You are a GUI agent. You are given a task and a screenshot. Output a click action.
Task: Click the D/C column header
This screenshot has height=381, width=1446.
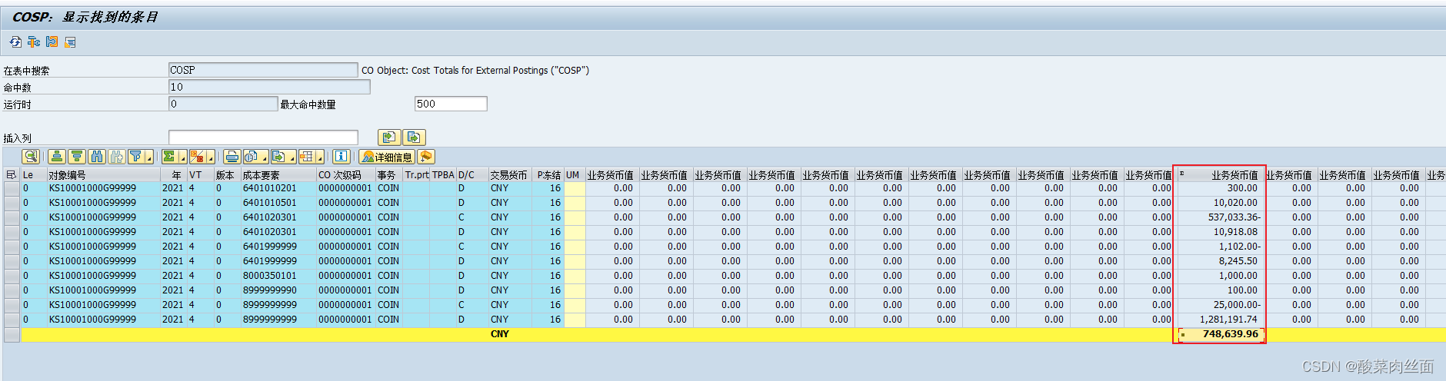pos(471,175)
